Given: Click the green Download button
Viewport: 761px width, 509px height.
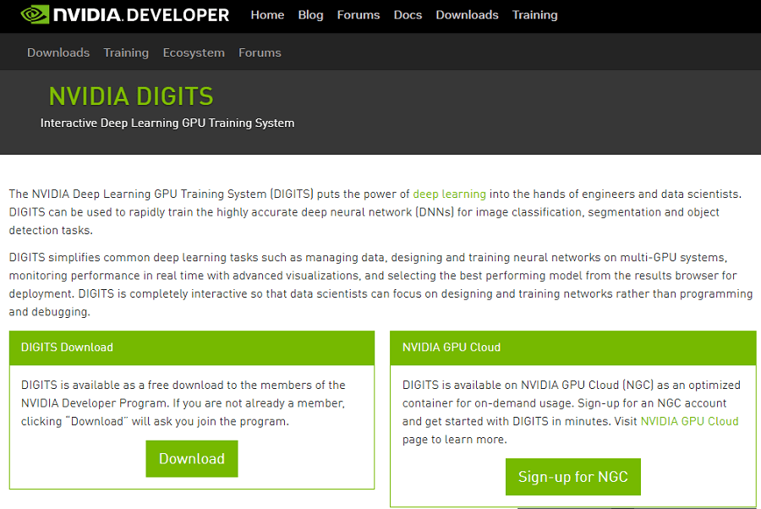Looking at the screenshot, I should click(192, 458).
